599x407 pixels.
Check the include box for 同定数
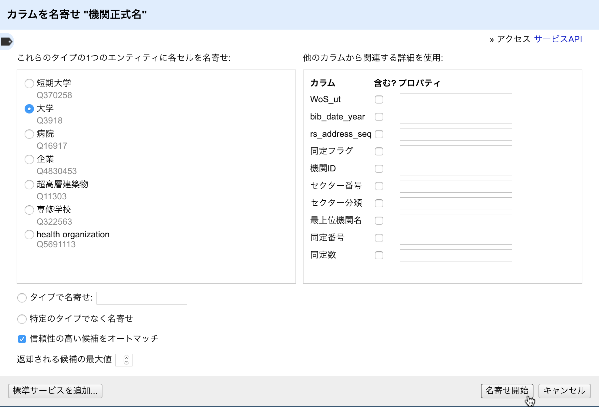pos(379,255)
